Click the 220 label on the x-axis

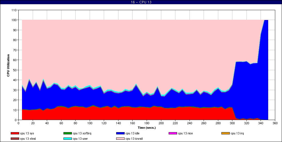tap(175, 123)
